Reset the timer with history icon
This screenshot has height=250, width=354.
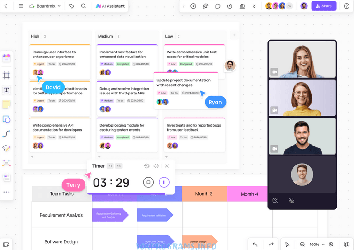(x=147, y=166)
